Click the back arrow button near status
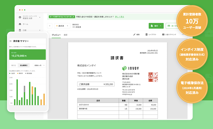The height and width of the screenshot is (129, 213). pos(50,26)
